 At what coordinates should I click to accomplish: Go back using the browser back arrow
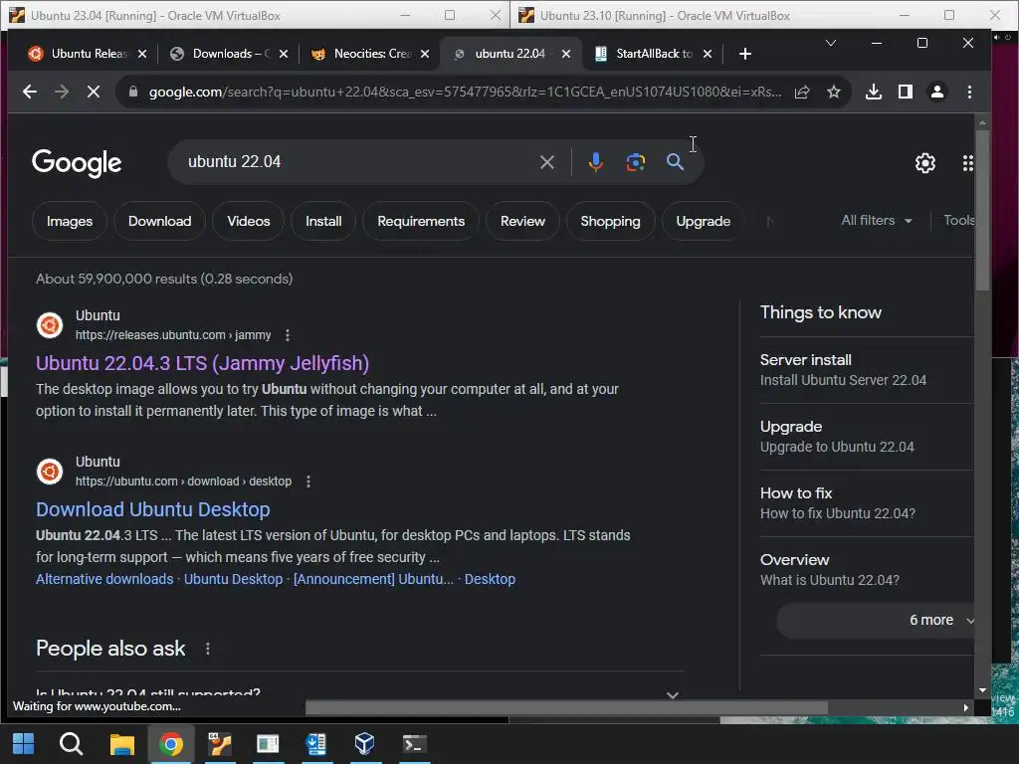click(x=29, y=92)
